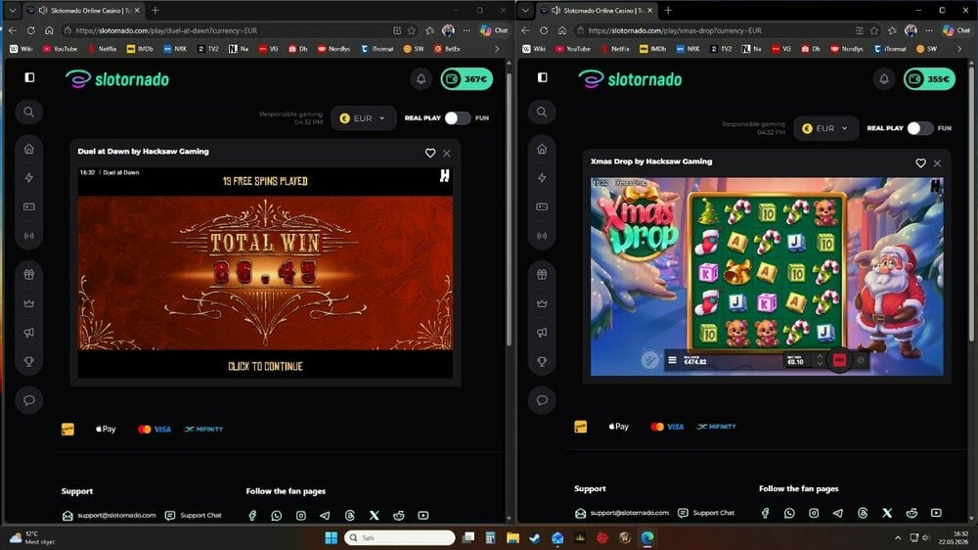Open gift bonuses icon in right sidebar

(x=542, y=274)
